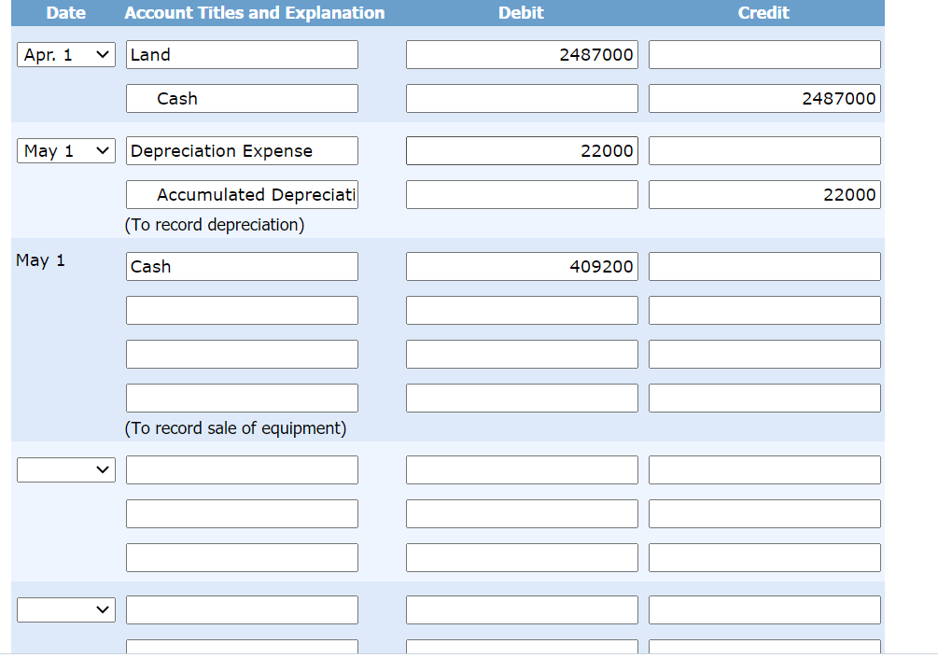Image resolution: width=938 pixels, height=658 pixels.
Task: Select the credit field showing 2487000
Action: [764, 99]
